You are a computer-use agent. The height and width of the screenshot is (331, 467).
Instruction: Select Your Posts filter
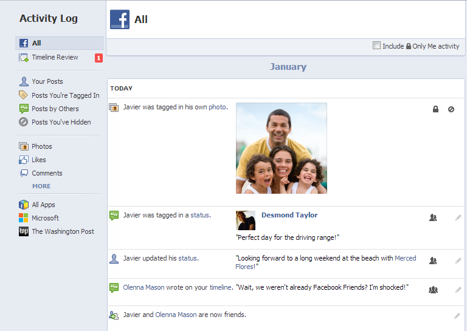[x=47, y=81]
